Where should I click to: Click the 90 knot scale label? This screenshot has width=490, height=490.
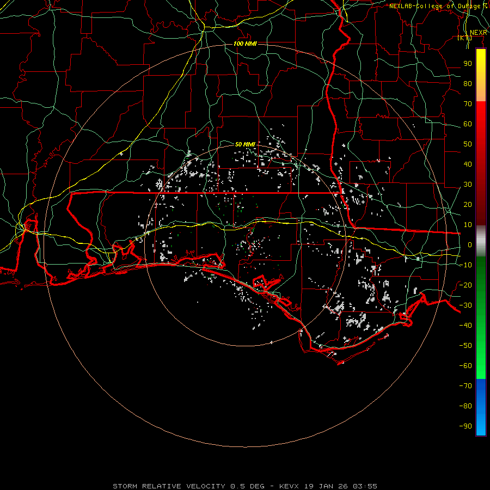468,64
